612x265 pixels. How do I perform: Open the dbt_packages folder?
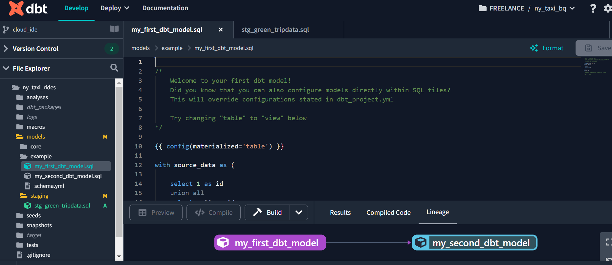(x=44, y=107)
